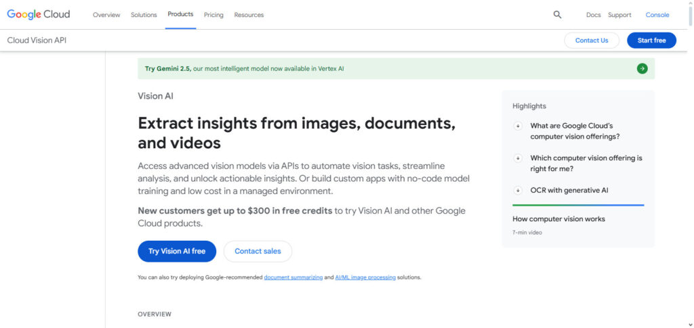
Task: Open the Resources menu item
Action: tap(249, 15)
